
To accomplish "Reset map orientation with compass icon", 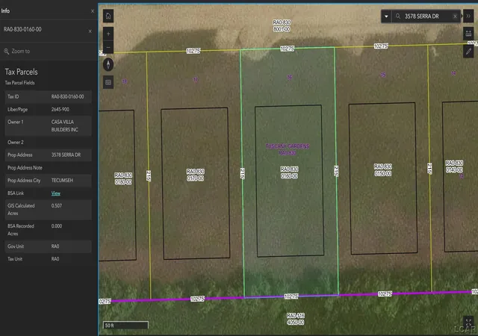I will 108,65.
